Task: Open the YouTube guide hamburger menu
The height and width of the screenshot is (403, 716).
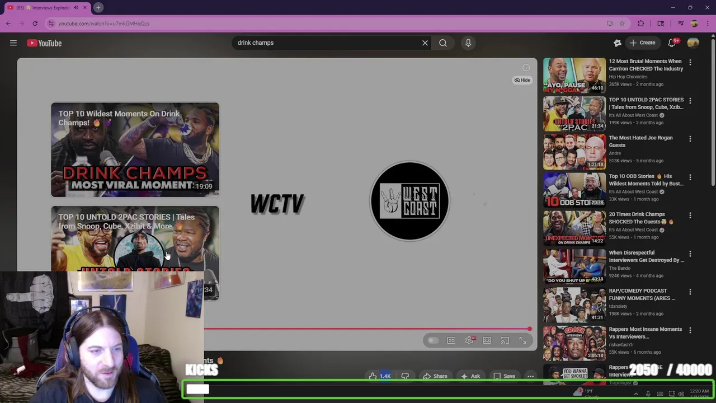Action: tap(13, 43)
